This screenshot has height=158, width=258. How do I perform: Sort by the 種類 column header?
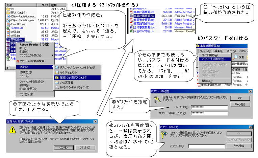(x=58, y=5)
